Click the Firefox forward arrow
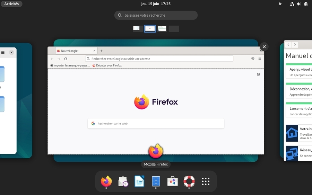Screen dimensions: 312x195 tap(59, 59)
